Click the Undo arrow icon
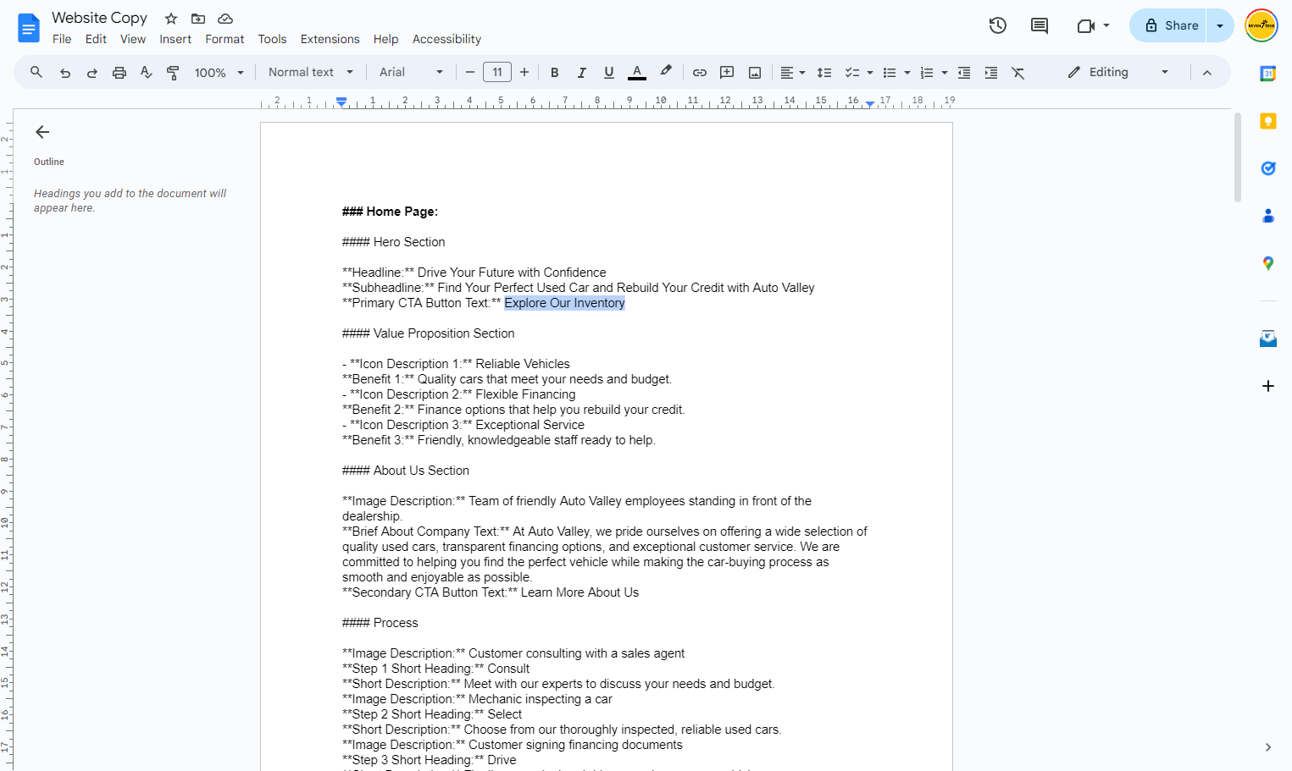Image resolution: width=1292 pixels, height=771 pixels. 65,73
